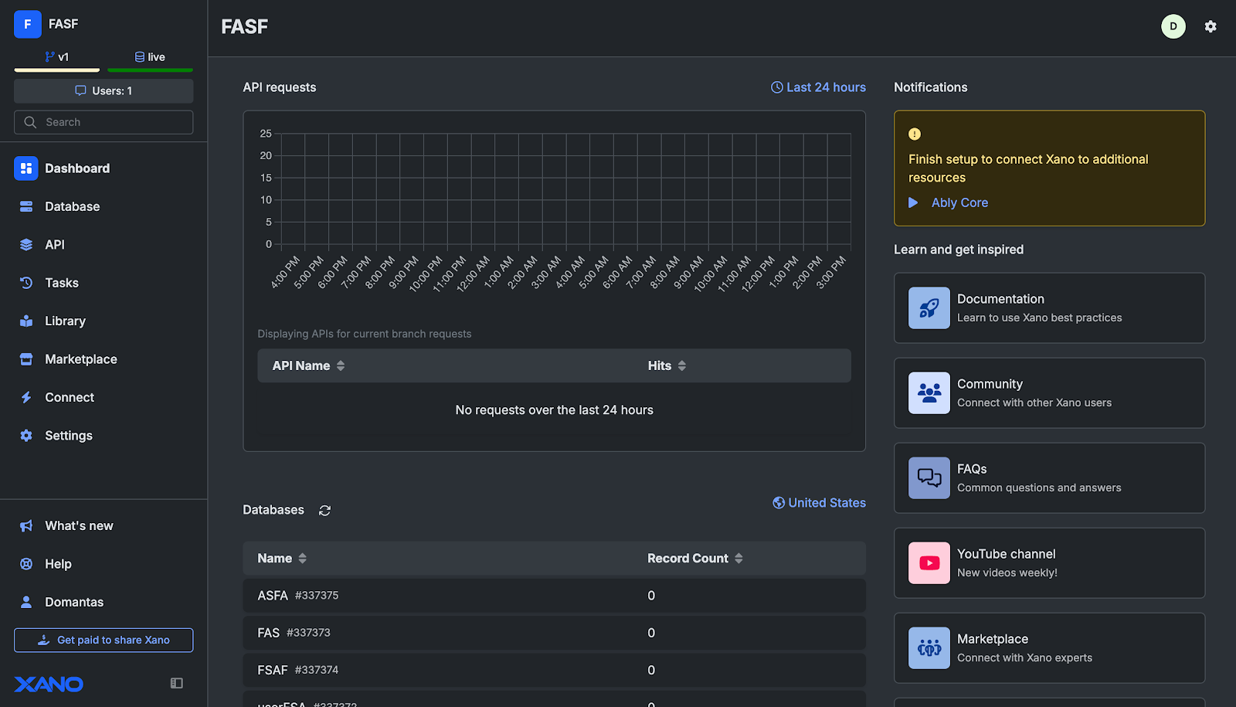Open the settings gear icon in header

(1211, 26)
